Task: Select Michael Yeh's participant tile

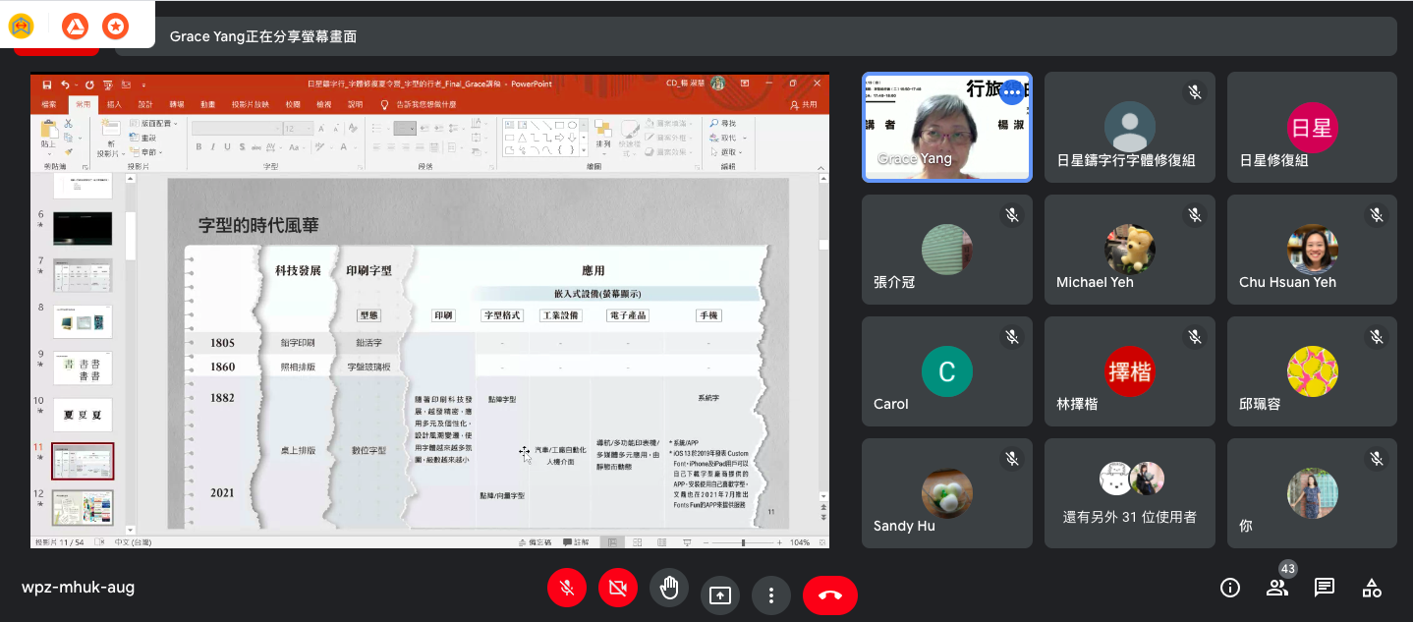Action: [1129, 250]
